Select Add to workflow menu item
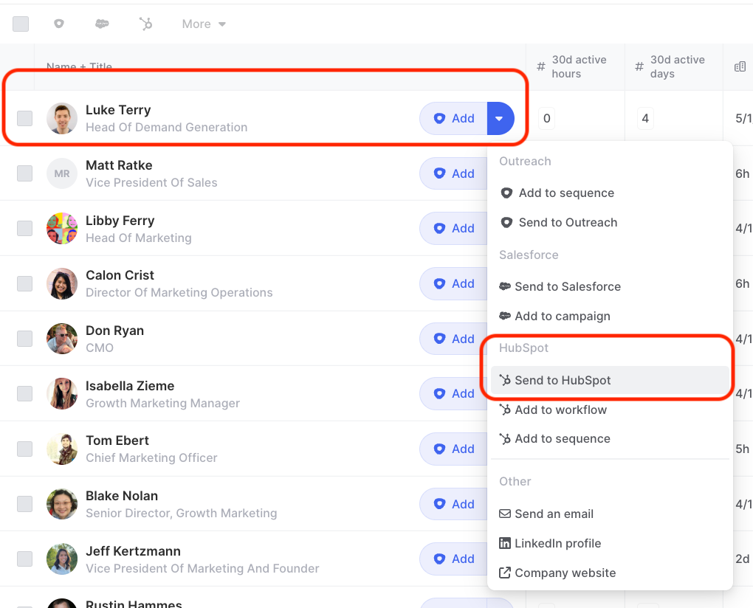753x608 pixels. click(x=610, y=410)
